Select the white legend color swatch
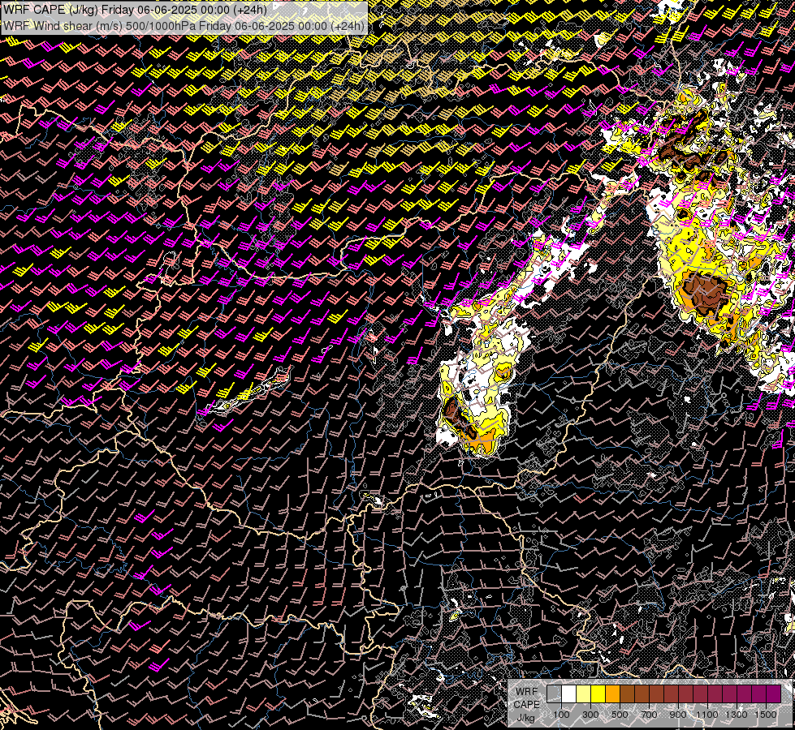Image resolution: width=795 pixels, height=730 pixels. click(x=569, y=693)
